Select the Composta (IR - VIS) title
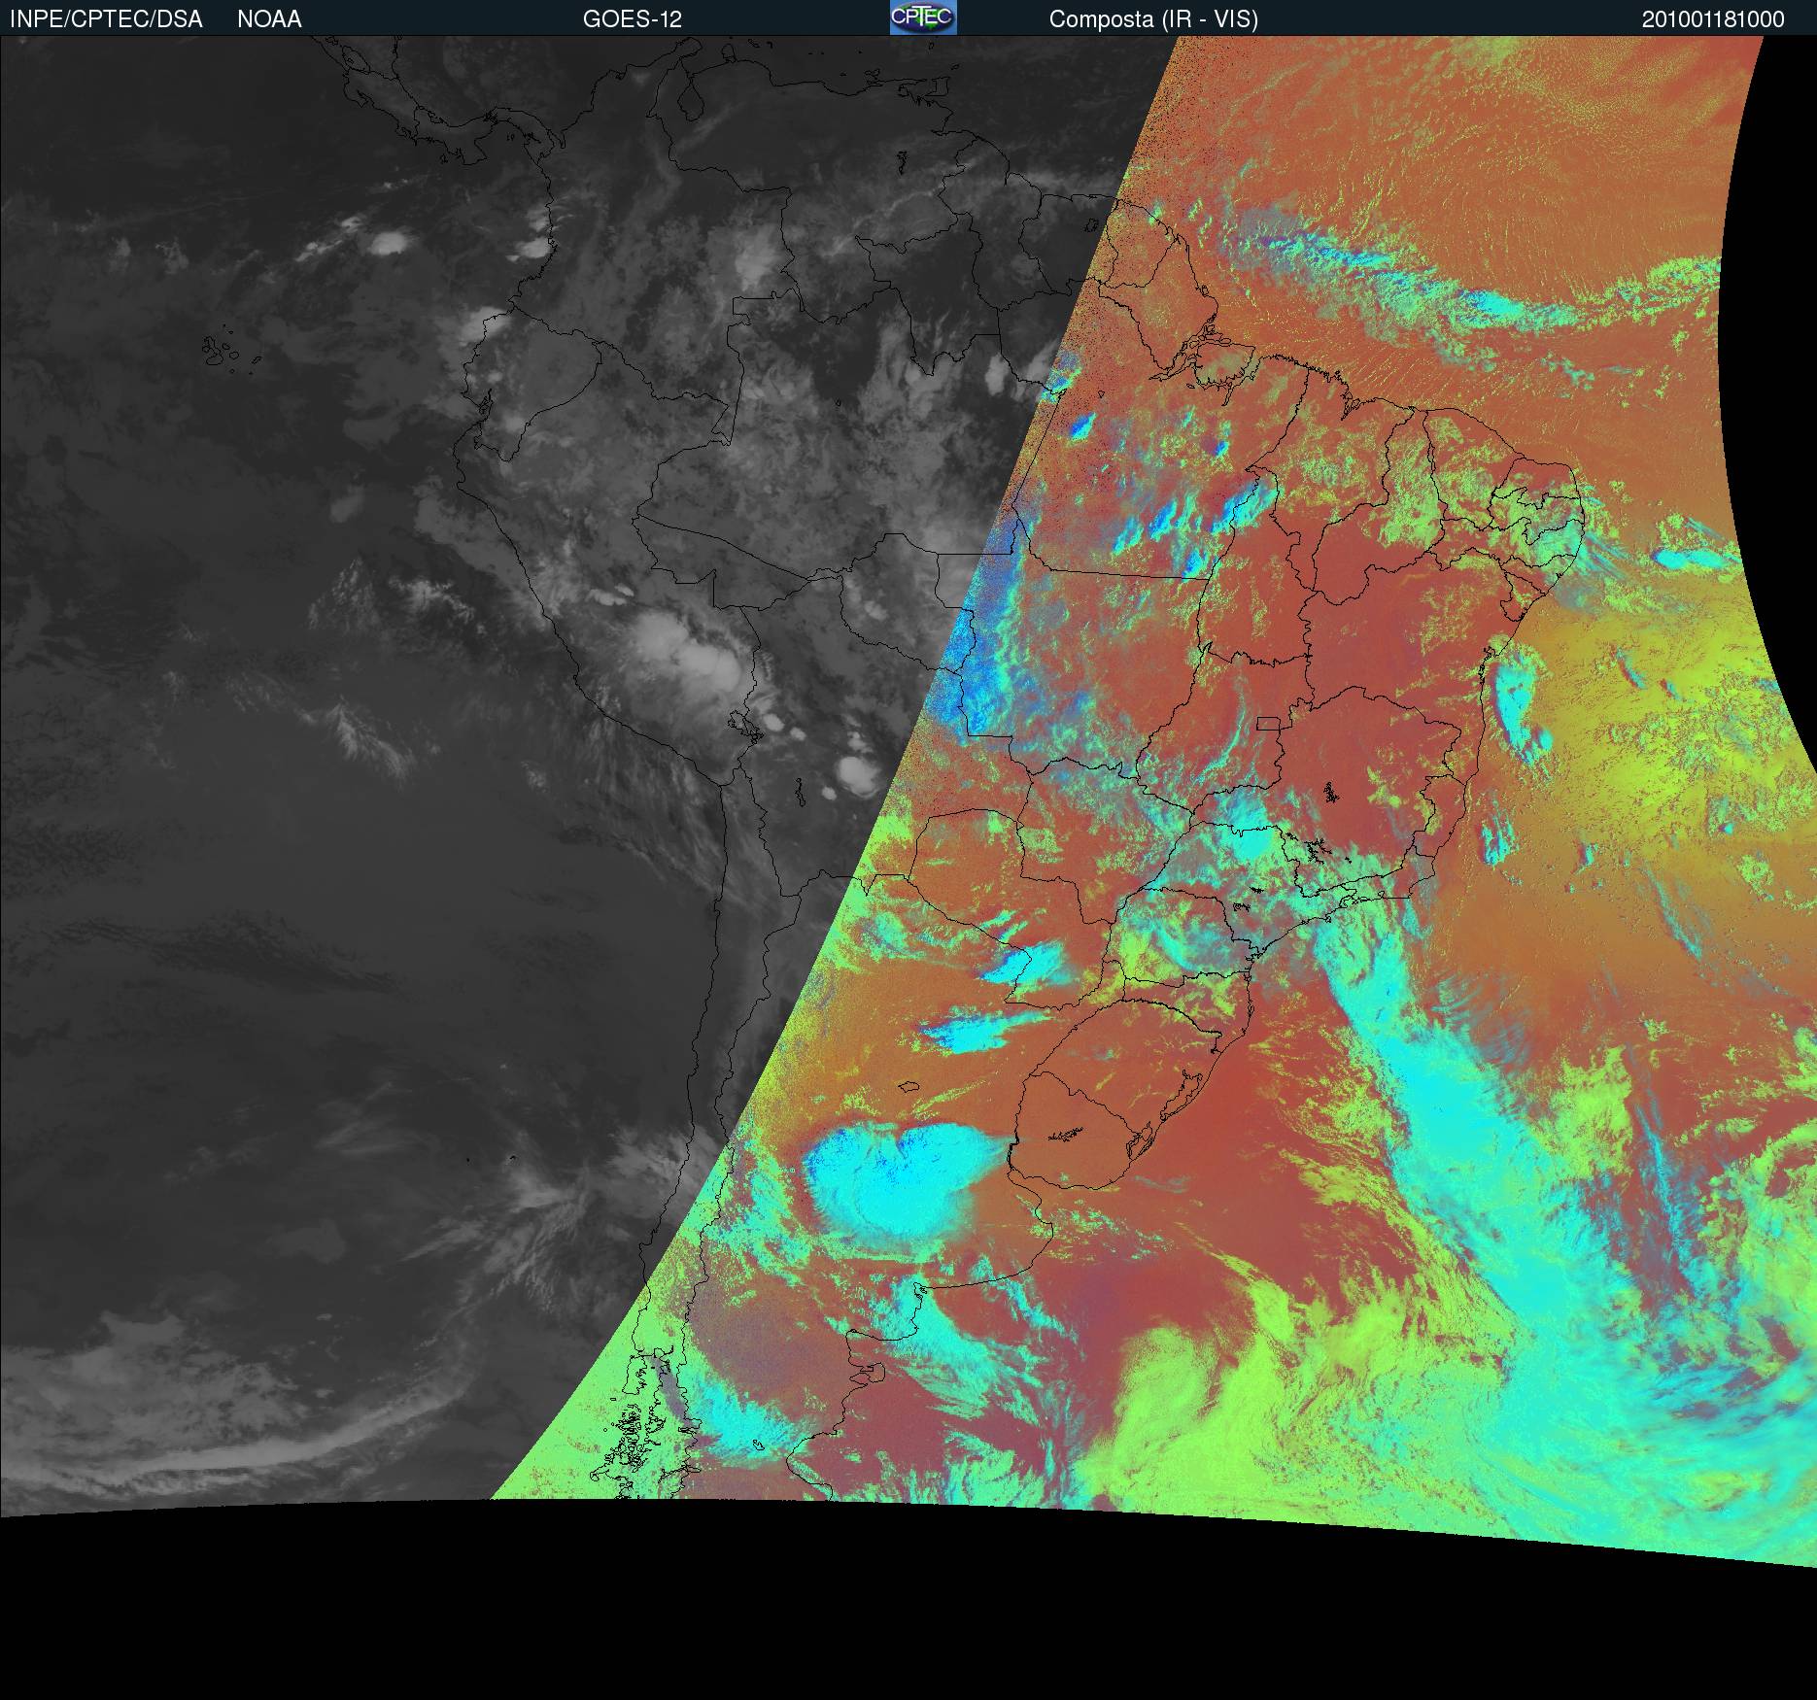Image resolution: width=1817 pixels, height=1700 pixels. pos(1152,19)
